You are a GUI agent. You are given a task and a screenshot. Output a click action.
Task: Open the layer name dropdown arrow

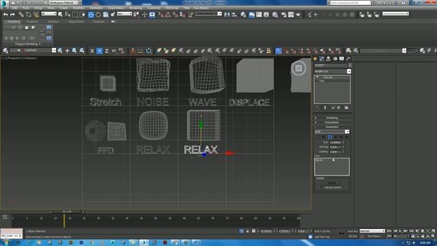pyautogui.click(x=54, y=51)
